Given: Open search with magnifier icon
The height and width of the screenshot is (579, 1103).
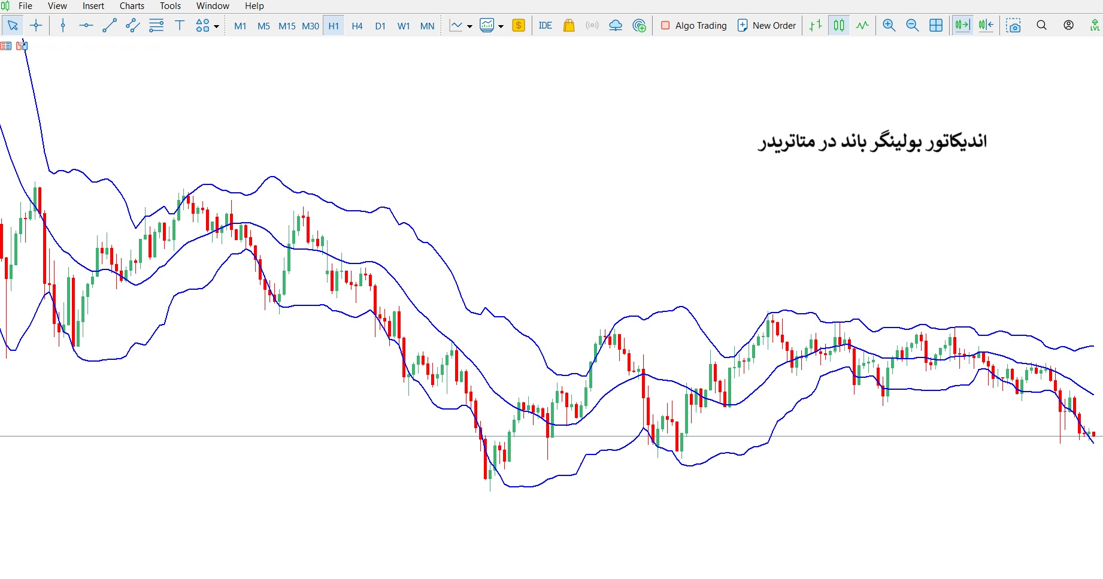Looking at the screenshot, I should tap(1042, 26).
